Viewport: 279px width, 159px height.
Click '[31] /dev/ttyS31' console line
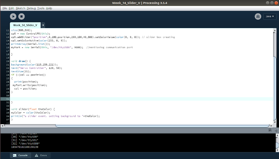click(25, 140)
